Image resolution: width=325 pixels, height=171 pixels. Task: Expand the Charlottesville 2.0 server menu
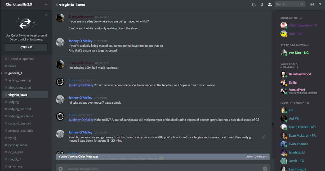point(47,4)
